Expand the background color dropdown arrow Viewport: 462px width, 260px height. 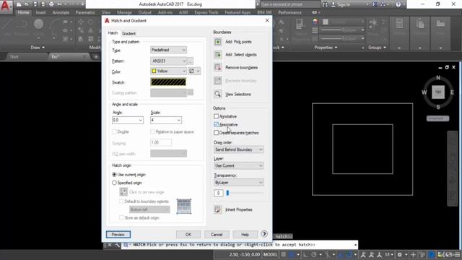point(198,71)
